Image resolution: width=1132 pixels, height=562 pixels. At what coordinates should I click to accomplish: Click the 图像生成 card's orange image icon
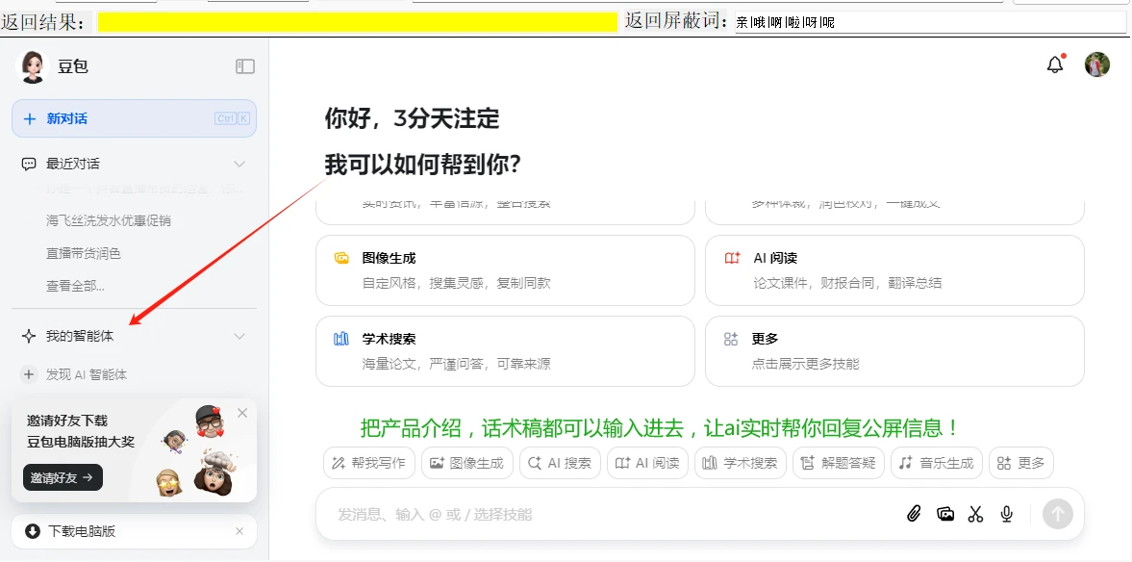[x=341, y=258]
